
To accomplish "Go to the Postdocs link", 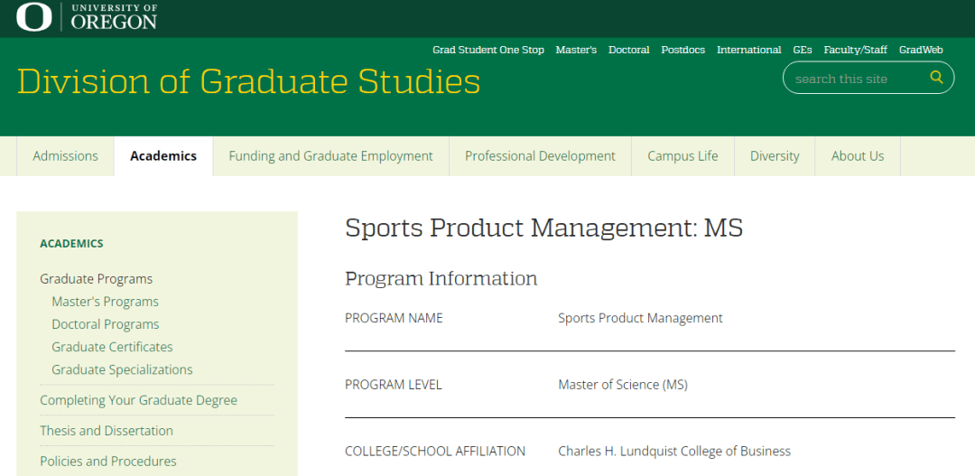I will click(682, 50).
